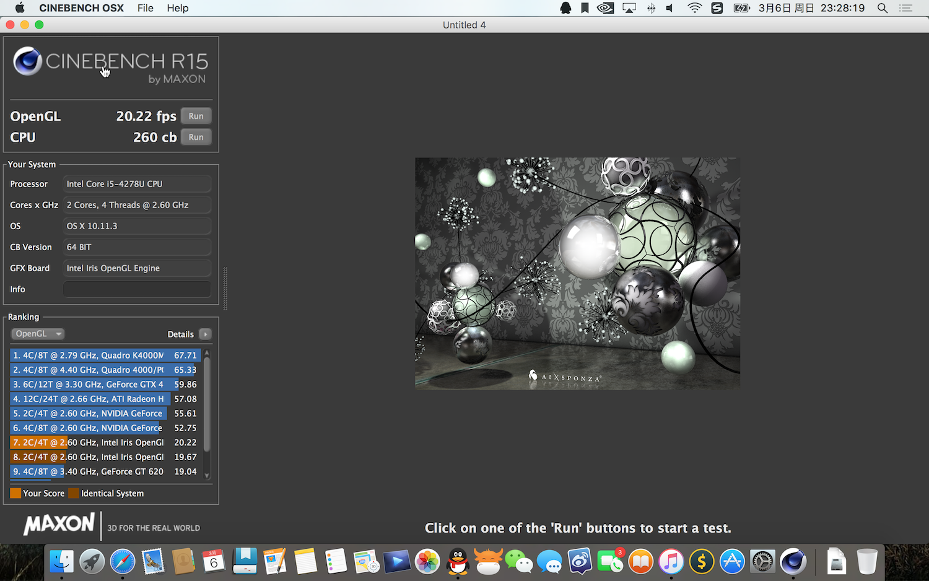Click the Ranking list scroll-up arrow
The height and width of the screenshot is (581, 929).
(x=207, y=352)
